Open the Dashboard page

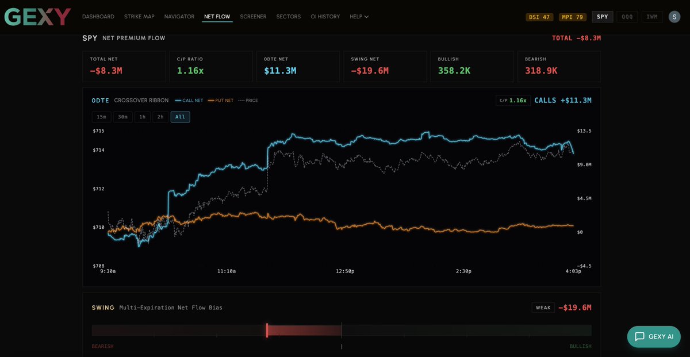click(x=98, y=17)
